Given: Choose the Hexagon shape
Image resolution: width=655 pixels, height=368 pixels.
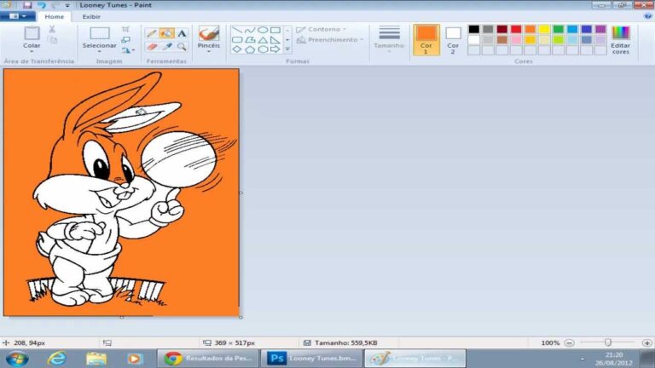Looking at the screenshot, I should pyautogui.click(x=263, y=49).
